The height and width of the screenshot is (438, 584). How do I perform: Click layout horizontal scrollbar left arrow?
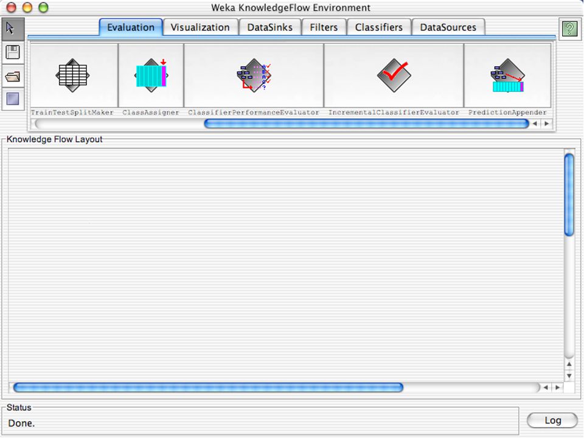click(x=546, y=388)
